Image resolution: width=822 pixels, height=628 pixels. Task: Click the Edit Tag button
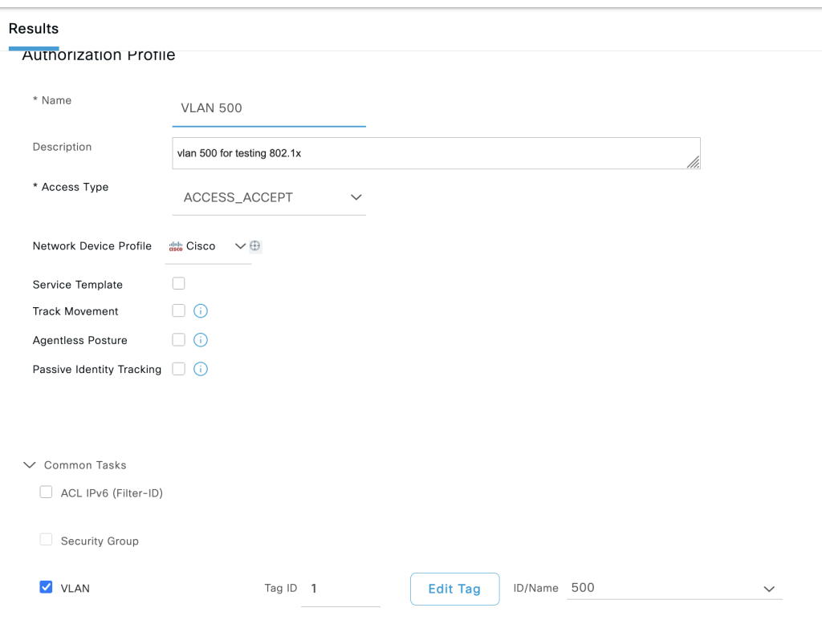pyautogui.click(x=454, y=589)
